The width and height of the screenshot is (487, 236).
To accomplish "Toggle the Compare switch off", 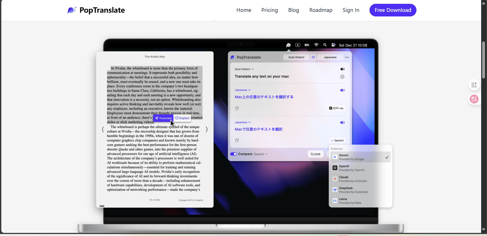I will click(233, 154).
